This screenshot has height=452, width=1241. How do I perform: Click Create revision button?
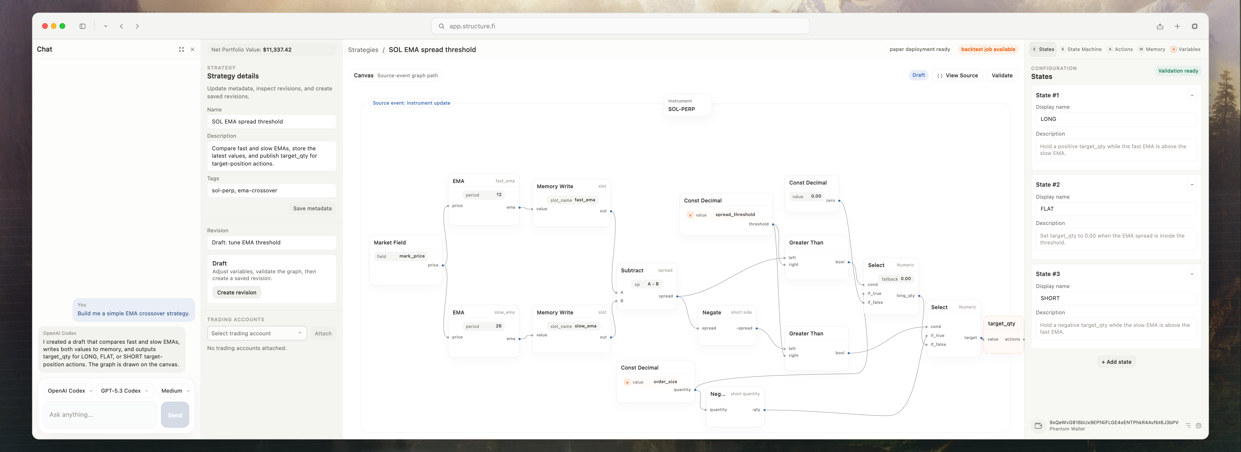(x=237, y=293)
